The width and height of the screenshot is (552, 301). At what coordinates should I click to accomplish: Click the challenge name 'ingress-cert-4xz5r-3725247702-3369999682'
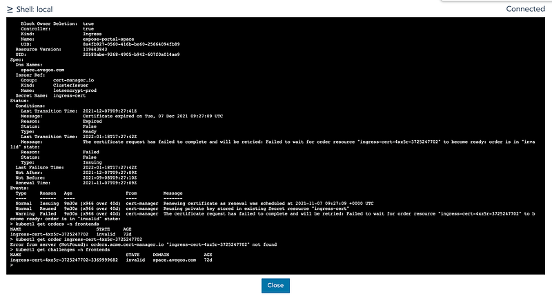click(x=64, y=260)
